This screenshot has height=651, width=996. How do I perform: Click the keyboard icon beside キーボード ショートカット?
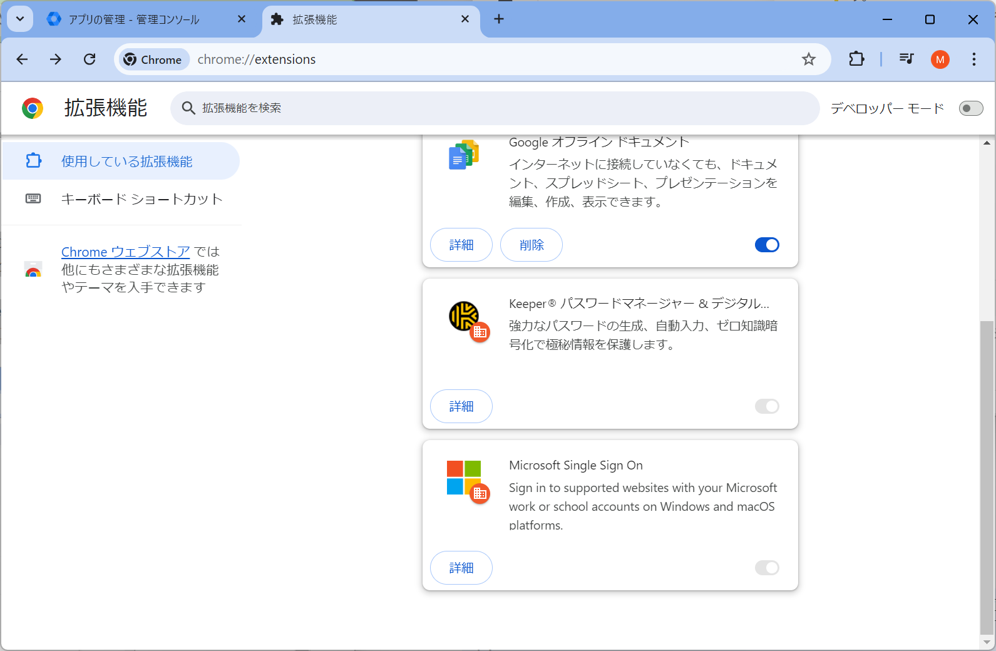tap(33, 199)
